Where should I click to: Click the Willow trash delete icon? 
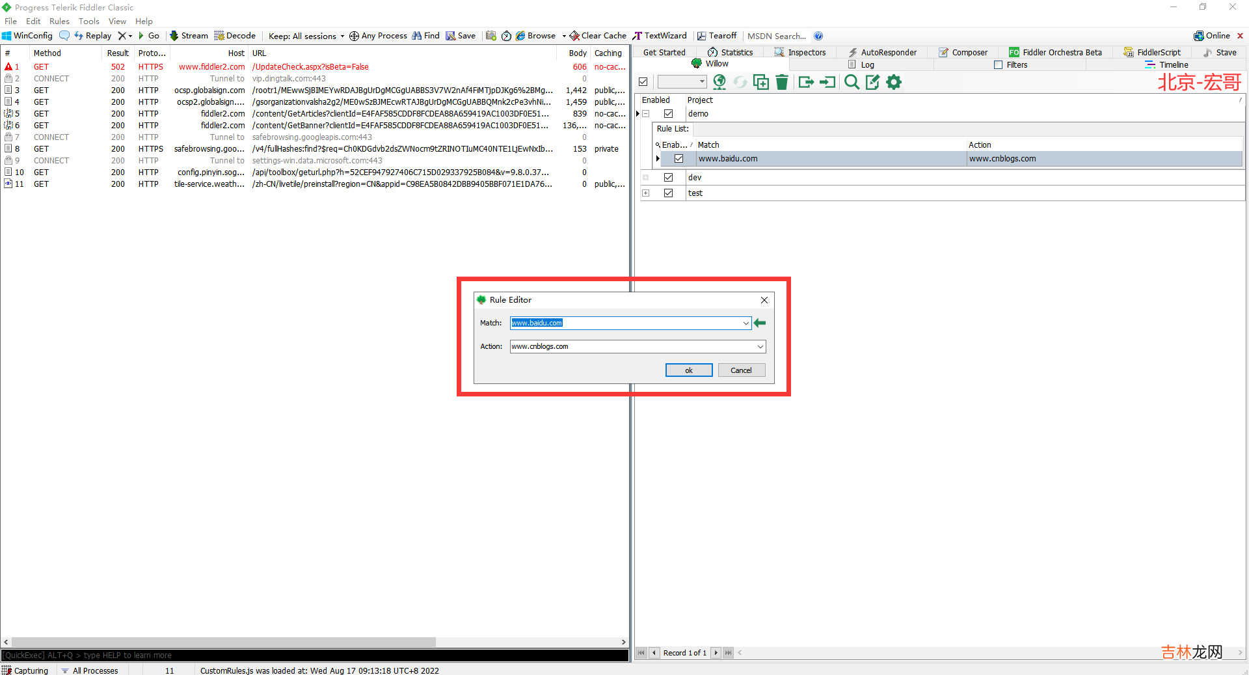[x=782, y=82]
